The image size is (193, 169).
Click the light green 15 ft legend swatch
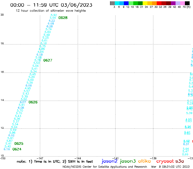pyautogui.click(x=131, y=3)
